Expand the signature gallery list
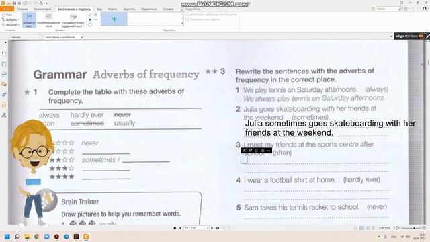 tap(182, 24)
